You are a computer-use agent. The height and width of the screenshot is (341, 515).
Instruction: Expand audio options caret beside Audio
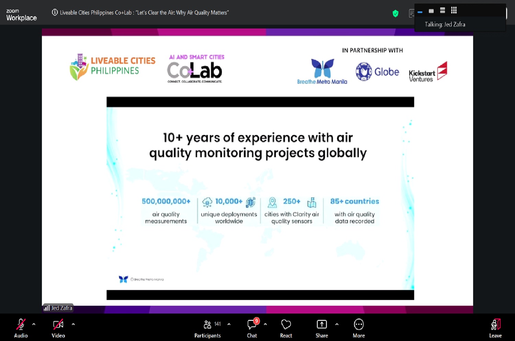click(34, 324)
